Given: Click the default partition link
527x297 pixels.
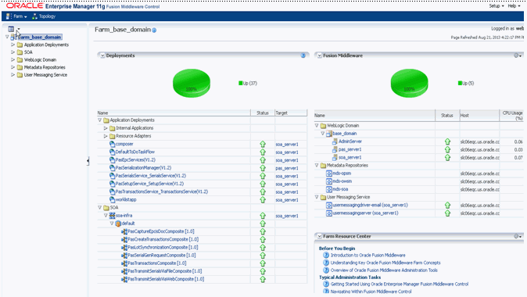Looking at the screenshot, I should (128, 224).
